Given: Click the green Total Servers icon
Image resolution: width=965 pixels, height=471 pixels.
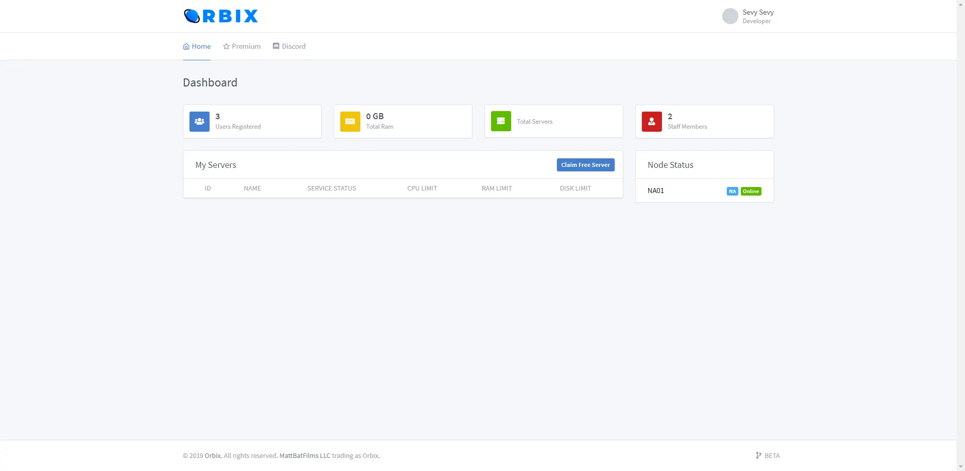Looking at the screenshot, I should pos(501,122).
